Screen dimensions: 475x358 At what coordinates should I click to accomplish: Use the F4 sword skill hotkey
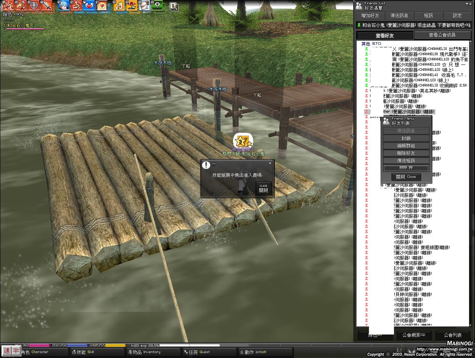(46, 6)
